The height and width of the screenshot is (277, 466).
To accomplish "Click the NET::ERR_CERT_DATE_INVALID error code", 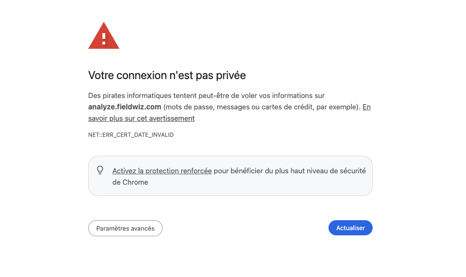I will pyautogui.click(x=131, y=135).
